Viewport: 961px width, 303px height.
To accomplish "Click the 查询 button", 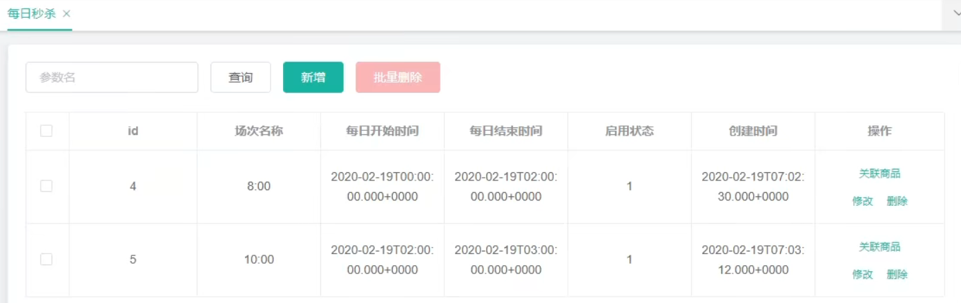I will pos(240,77).
